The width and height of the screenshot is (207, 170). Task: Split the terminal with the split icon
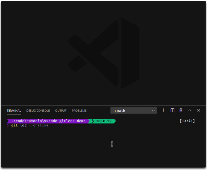click(172, 110)
